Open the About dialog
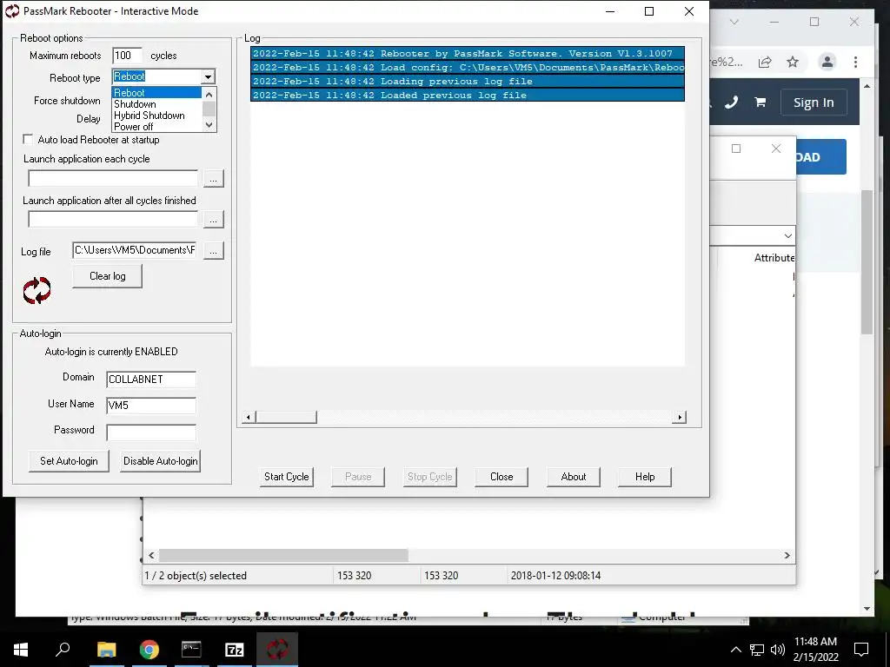The image size is (890, 667). click(x=574, y=477)
